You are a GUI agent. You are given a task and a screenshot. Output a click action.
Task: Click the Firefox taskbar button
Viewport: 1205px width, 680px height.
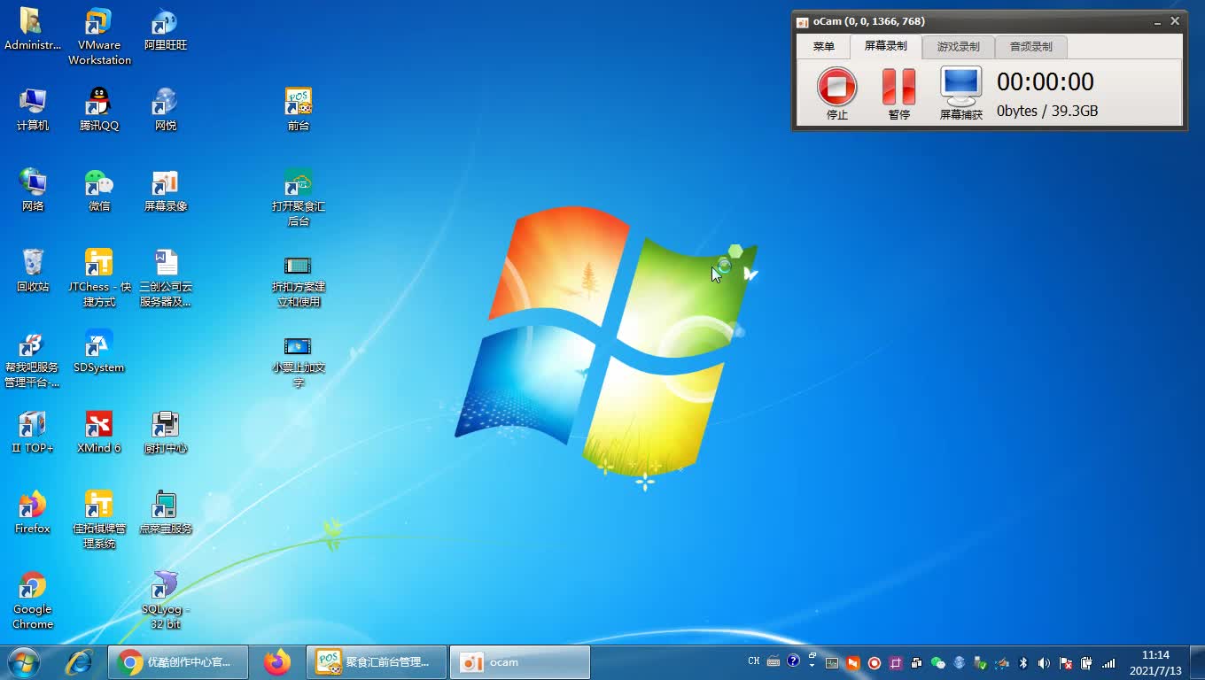coord(277,662)
